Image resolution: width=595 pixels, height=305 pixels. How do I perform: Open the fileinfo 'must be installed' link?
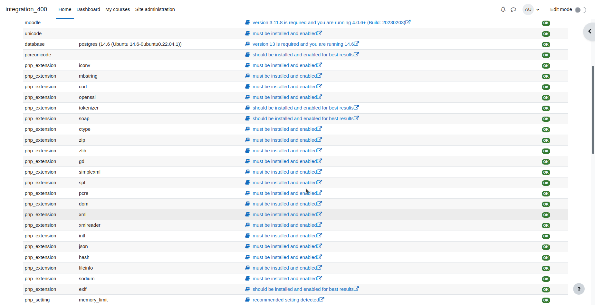pyautogui.click(x=284, y=268)
